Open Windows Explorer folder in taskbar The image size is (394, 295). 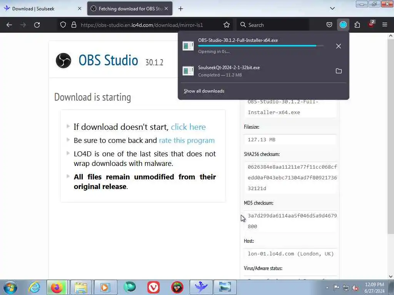point(81,287)
